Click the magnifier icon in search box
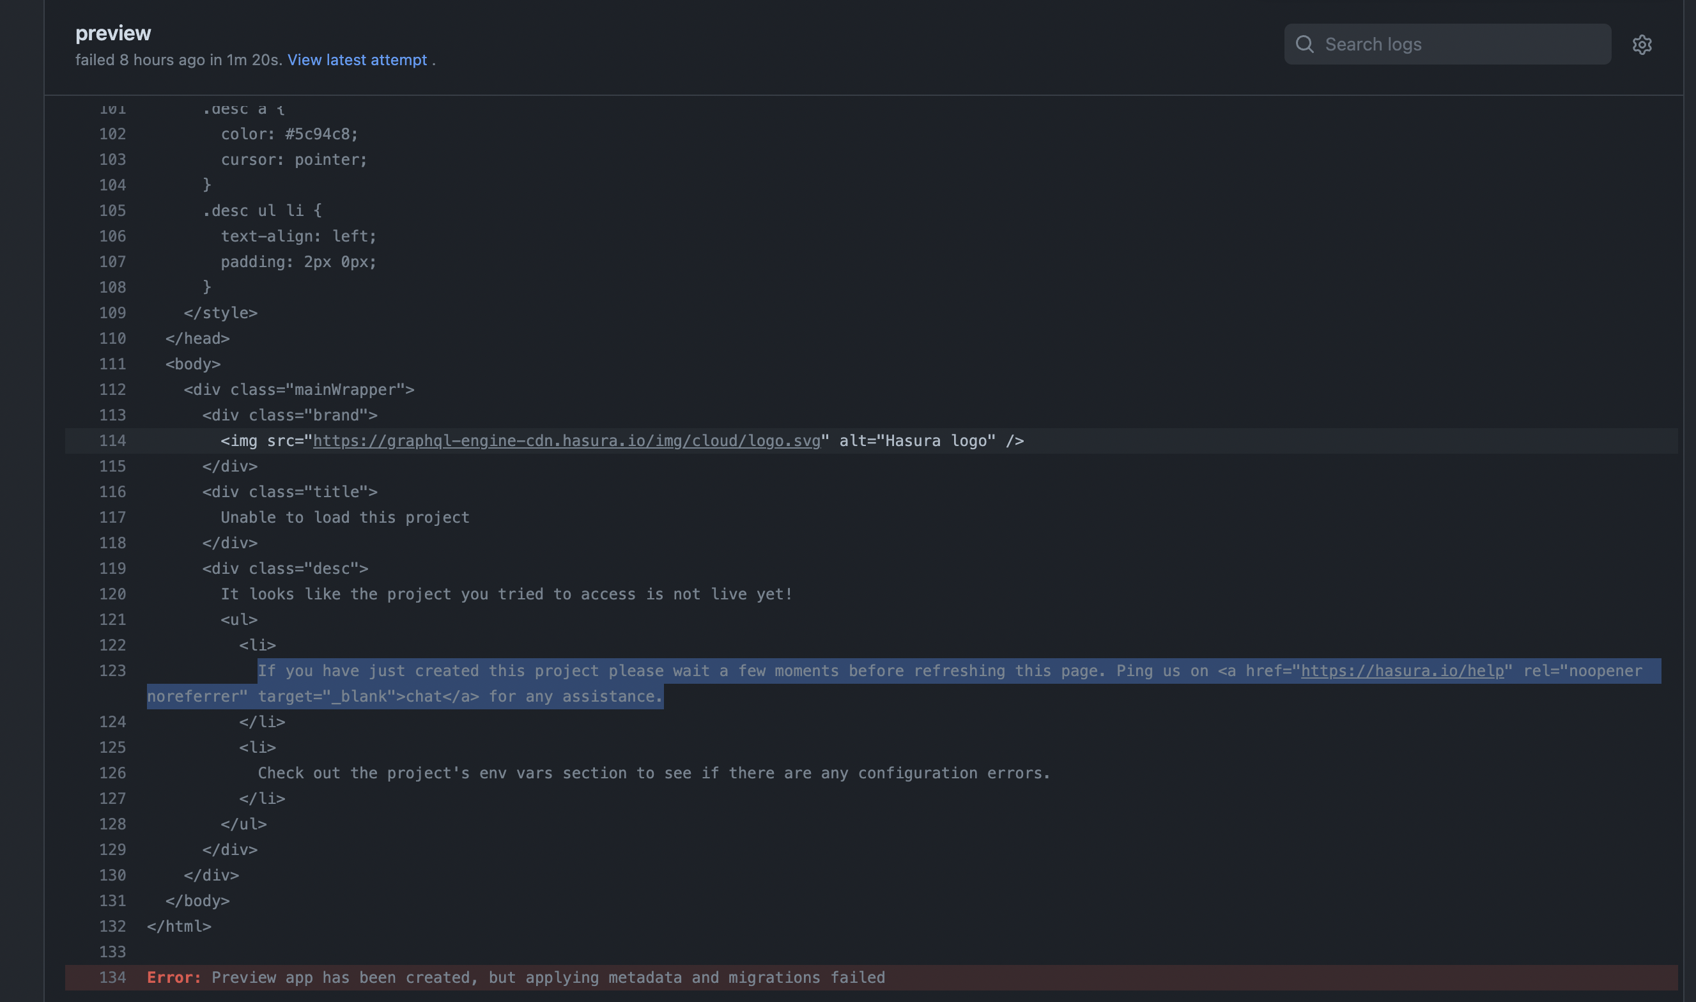Viewport: 1696px width, 1002px height. [x=1304, y=45]
